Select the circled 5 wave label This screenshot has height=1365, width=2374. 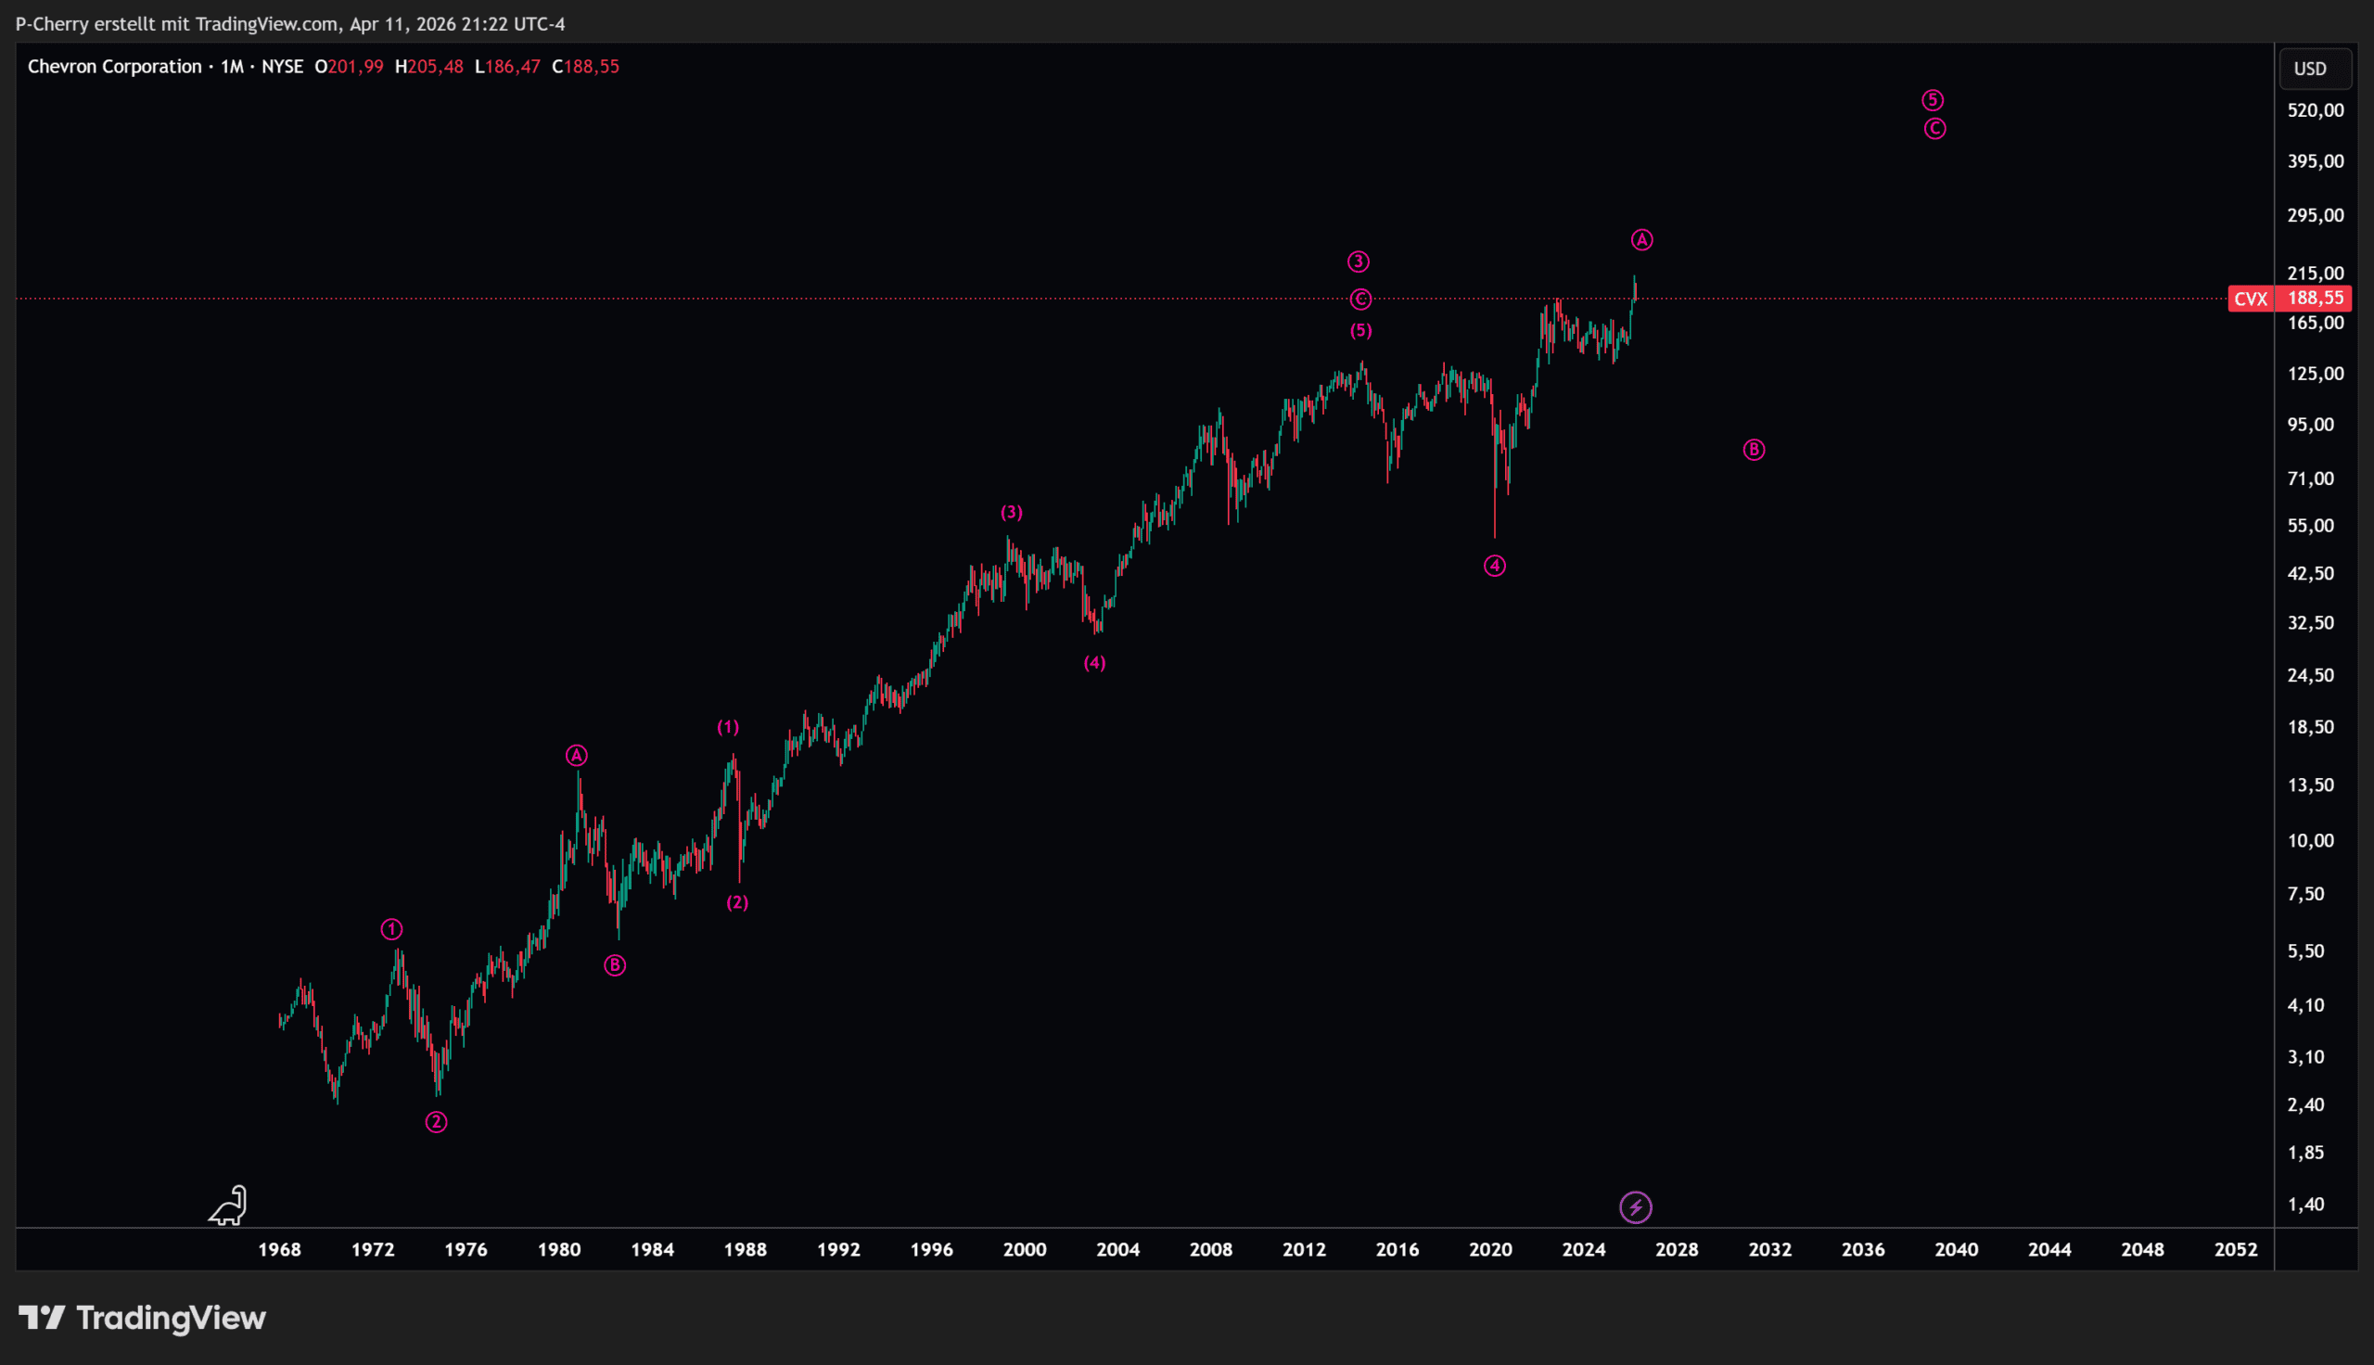point(1933,100)
